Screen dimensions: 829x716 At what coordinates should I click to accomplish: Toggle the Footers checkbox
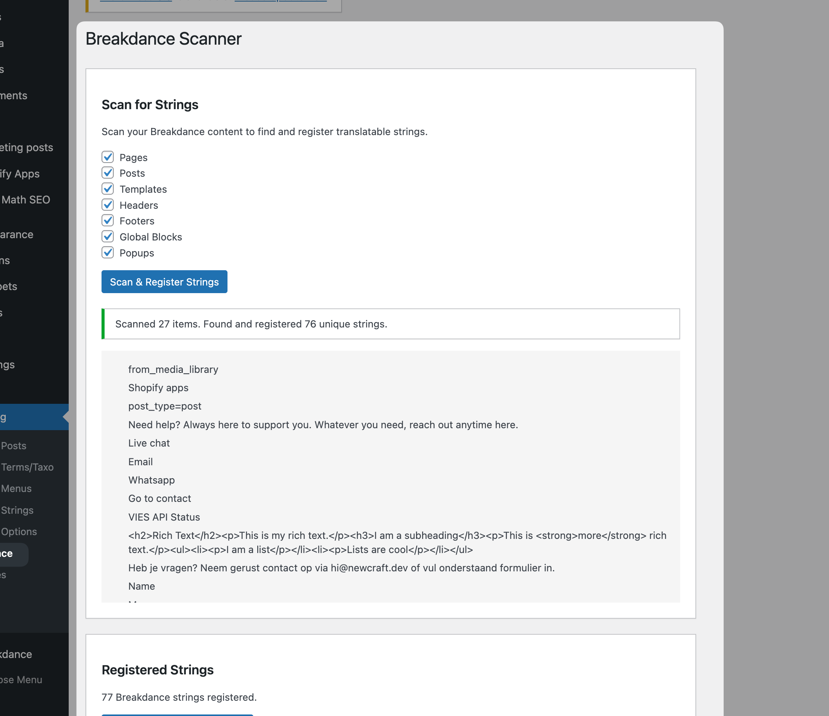pos(108,221)
